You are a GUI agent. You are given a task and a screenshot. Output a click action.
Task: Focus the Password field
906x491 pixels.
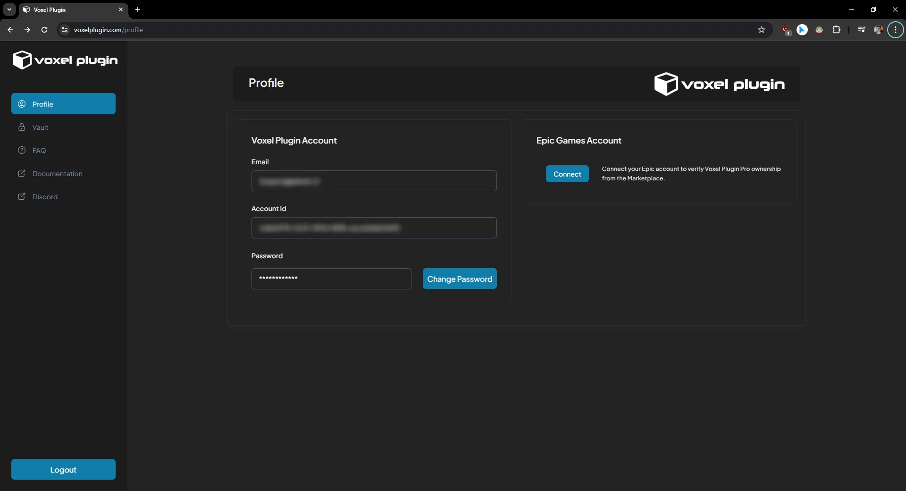pos(331,279)
